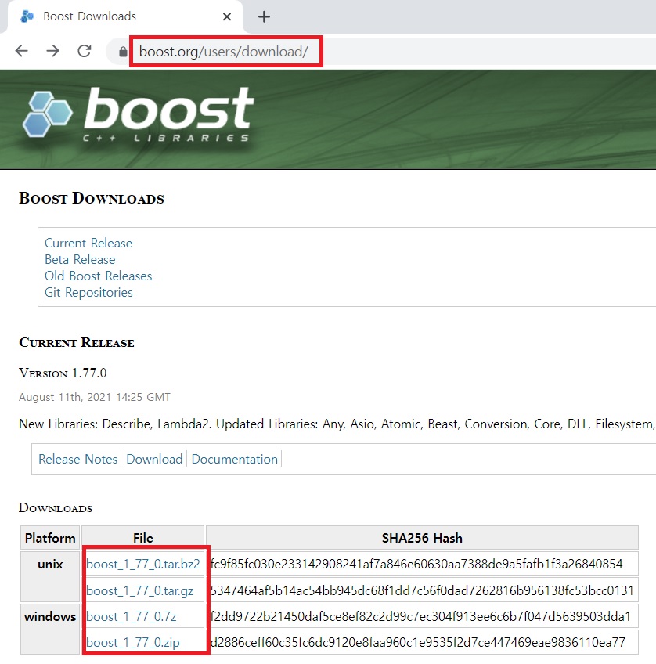Viewport: 656px width, 664px height.
Task: Open the Old Boost Releases link
Action: (x=98, y=276)
